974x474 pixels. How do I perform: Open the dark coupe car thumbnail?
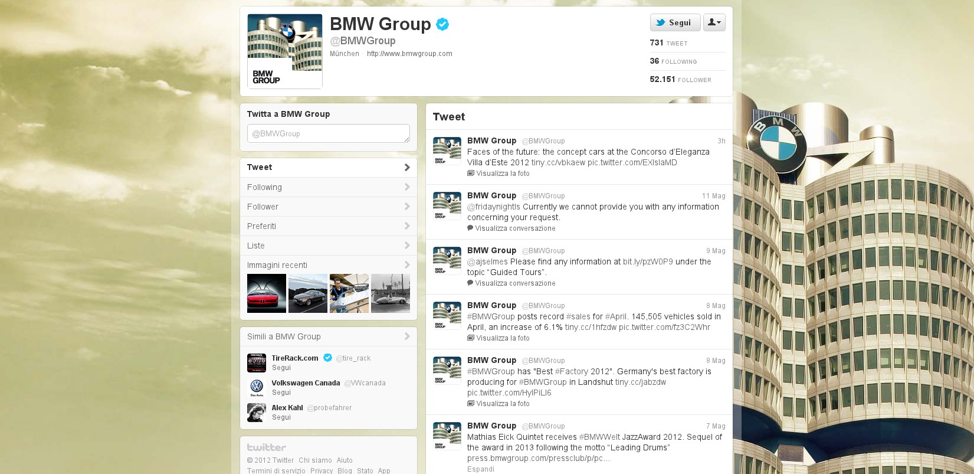pyautogui.click(x=308, y=293)
